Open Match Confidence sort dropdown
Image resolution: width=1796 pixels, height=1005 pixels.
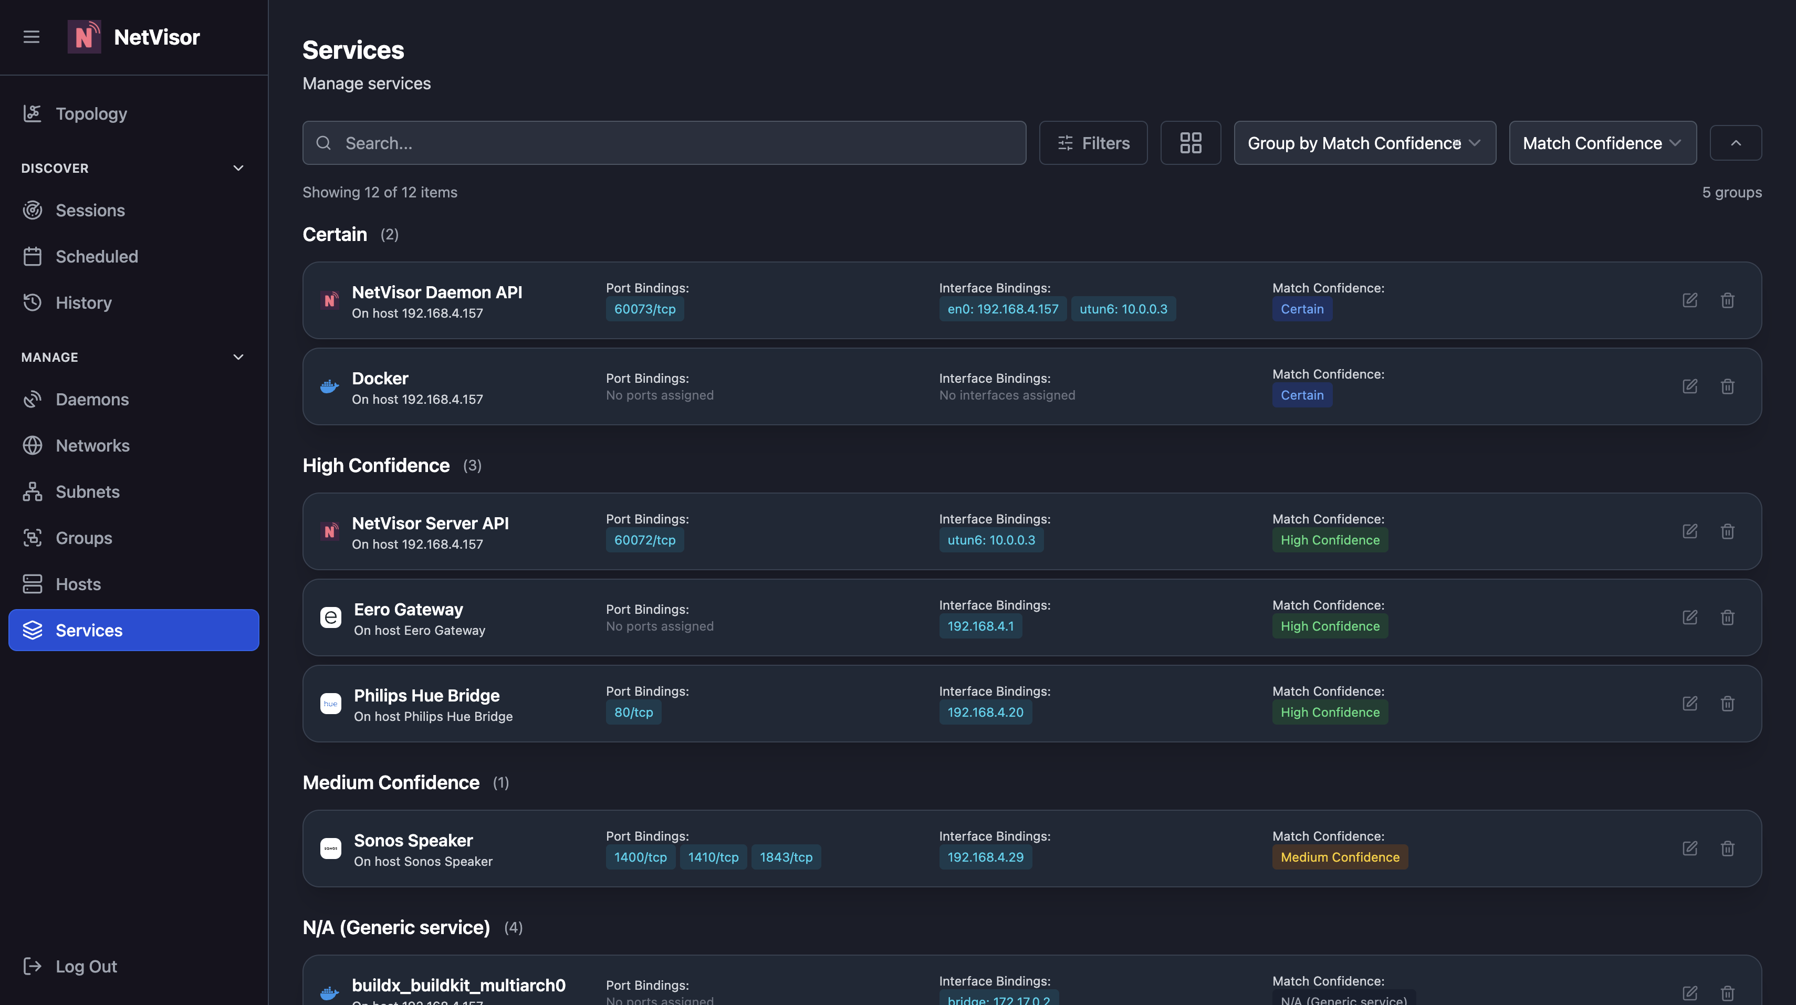[x=1602, y=143]
